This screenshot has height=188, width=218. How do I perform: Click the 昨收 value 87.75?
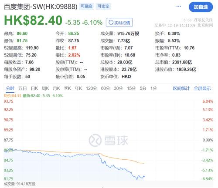pyautogui.click(x=74, y=40)
